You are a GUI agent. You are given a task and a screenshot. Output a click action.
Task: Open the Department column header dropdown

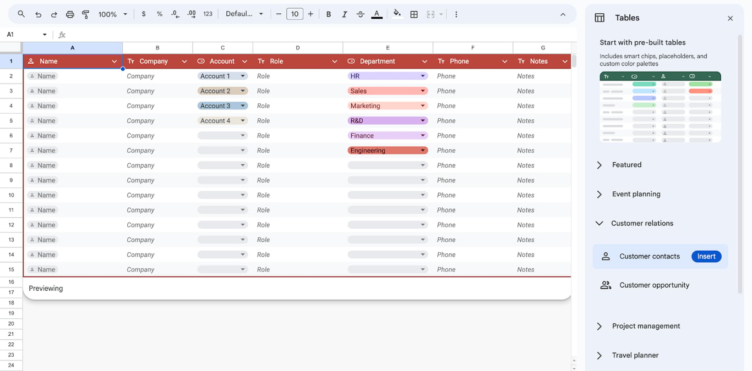pos(424,62)
